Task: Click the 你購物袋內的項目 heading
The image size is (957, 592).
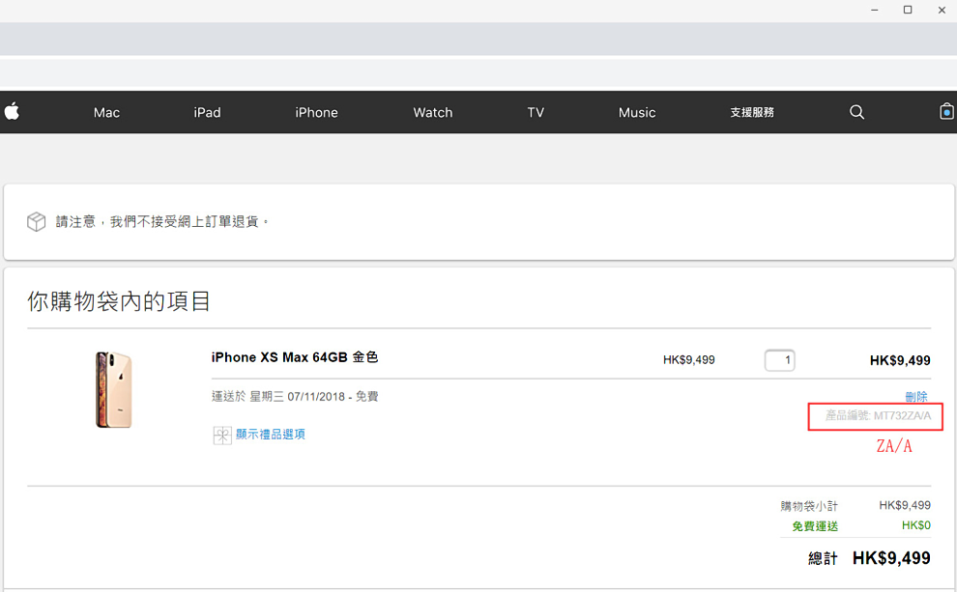Action: (x=119, y=301)
